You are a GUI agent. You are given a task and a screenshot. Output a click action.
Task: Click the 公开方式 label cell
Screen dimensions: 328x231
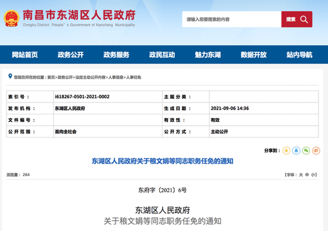(x=186, y=132)
